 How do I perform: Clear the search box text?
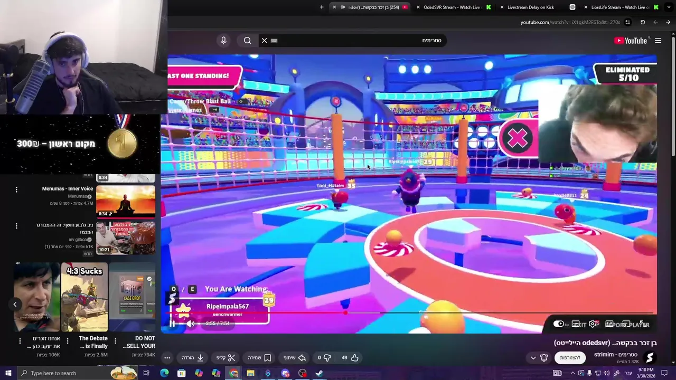tap(265, 41)
